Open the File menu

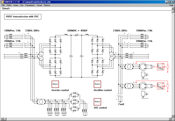pos(3,5)
